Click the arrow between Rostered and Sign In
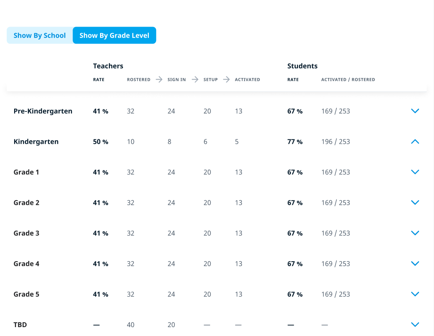434x336 pixels. click(x=159, y=80)
